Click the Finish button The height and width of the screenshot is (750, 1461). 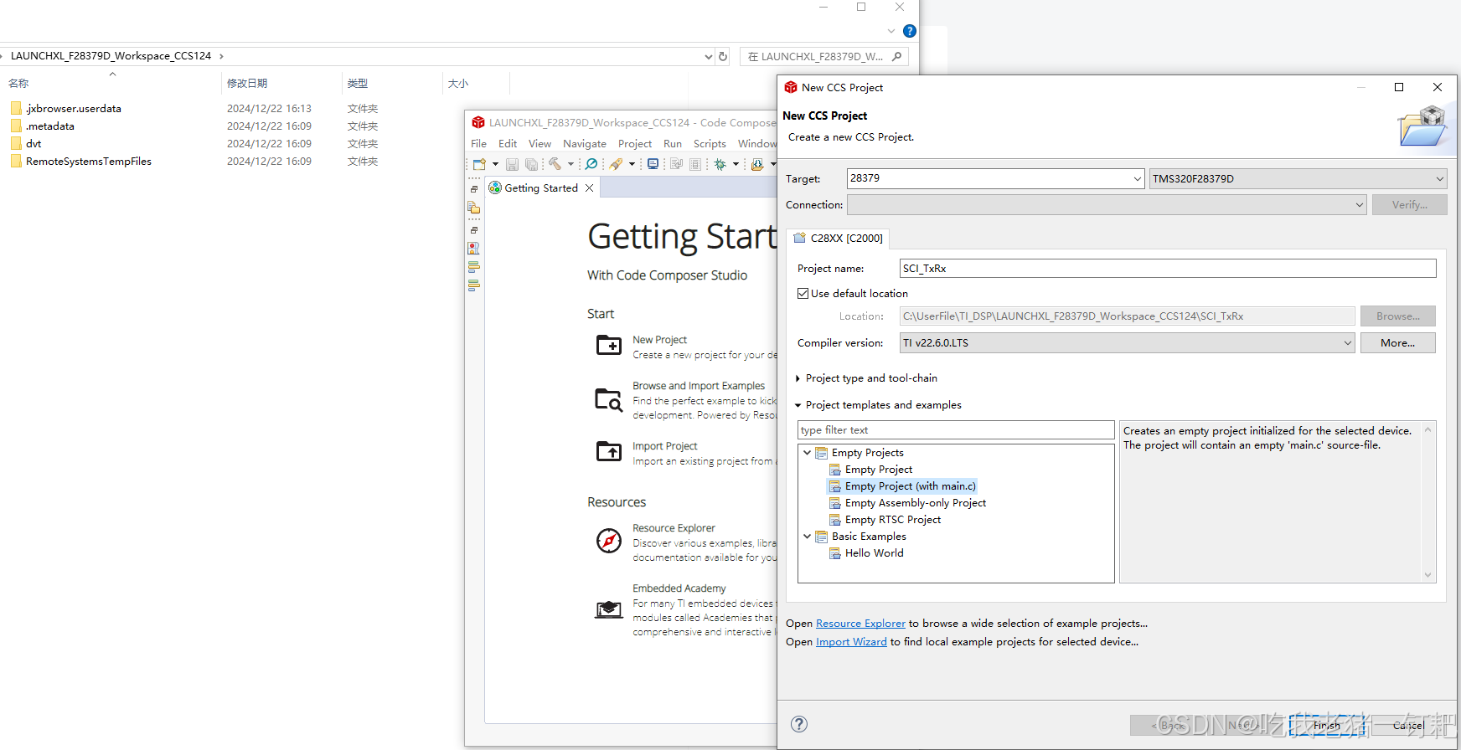(x=1327, y=725)
